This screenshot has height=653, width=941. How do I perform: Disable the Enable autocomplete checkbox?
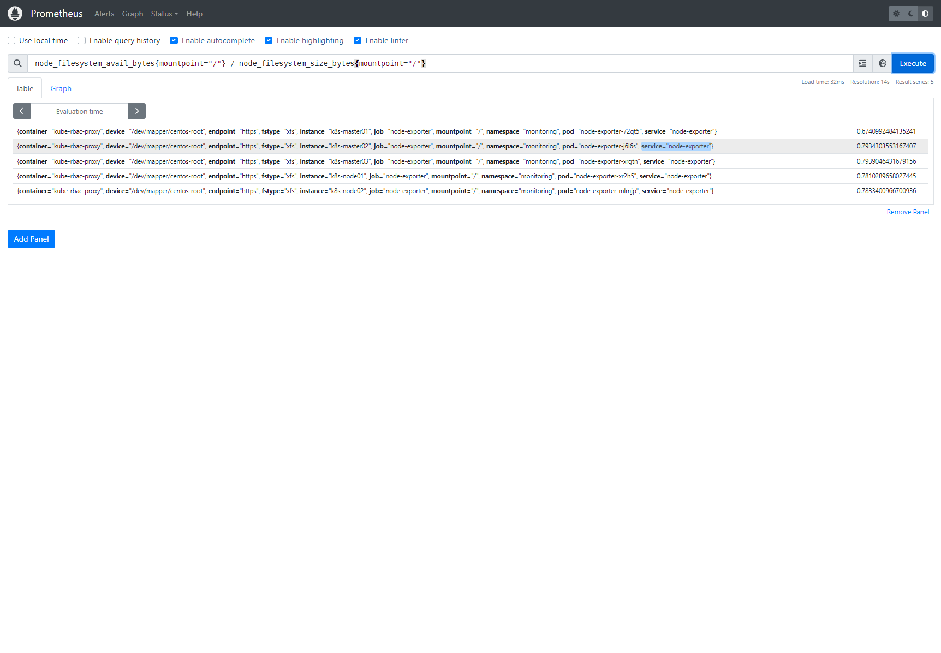tap(174, 40)
